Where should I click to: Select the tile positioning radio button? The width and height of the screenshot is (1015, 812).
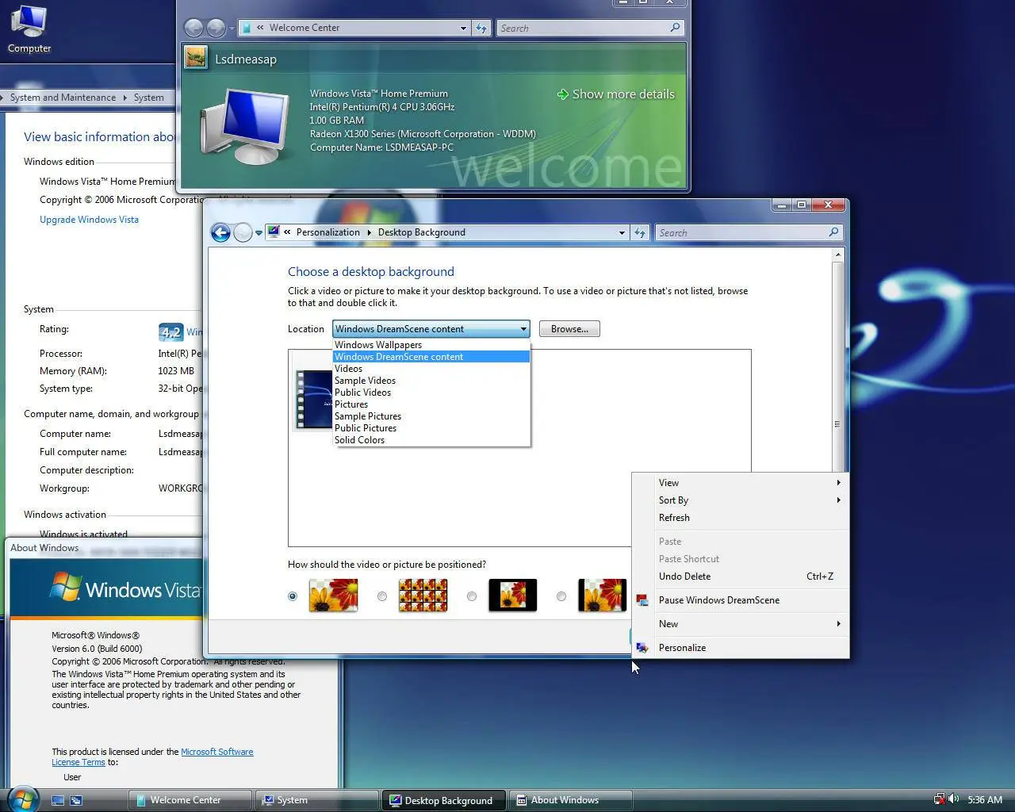coord(382,596)
